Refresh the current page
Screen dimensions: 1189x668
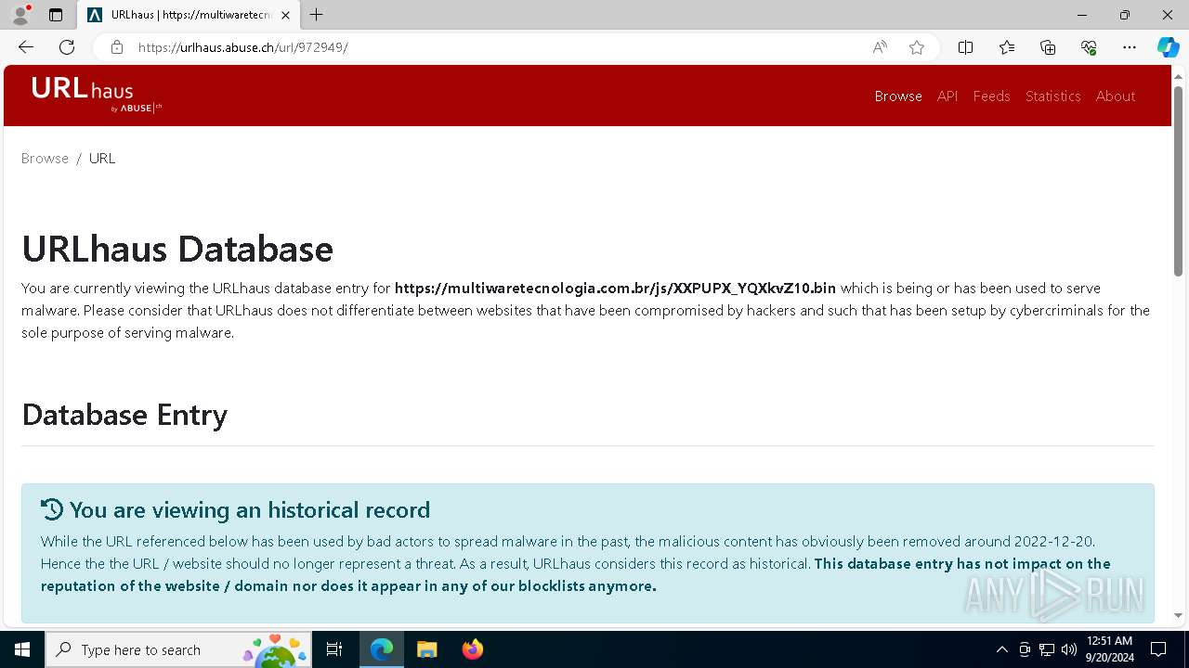67,47
